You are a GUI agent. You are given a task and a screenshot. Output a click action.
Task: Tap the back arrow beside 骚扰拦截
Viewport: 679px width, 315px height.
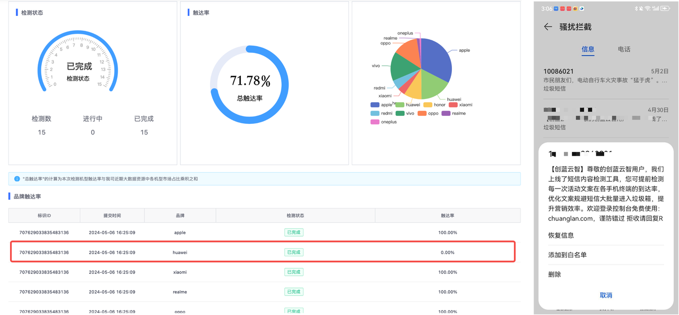click(548, 27)
